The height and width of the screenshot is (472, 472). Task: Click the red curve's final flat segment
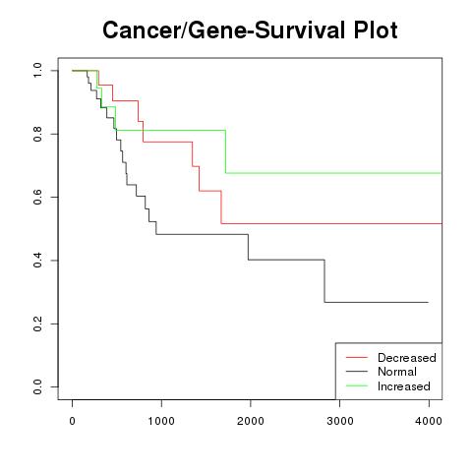(x=331, y=223)
